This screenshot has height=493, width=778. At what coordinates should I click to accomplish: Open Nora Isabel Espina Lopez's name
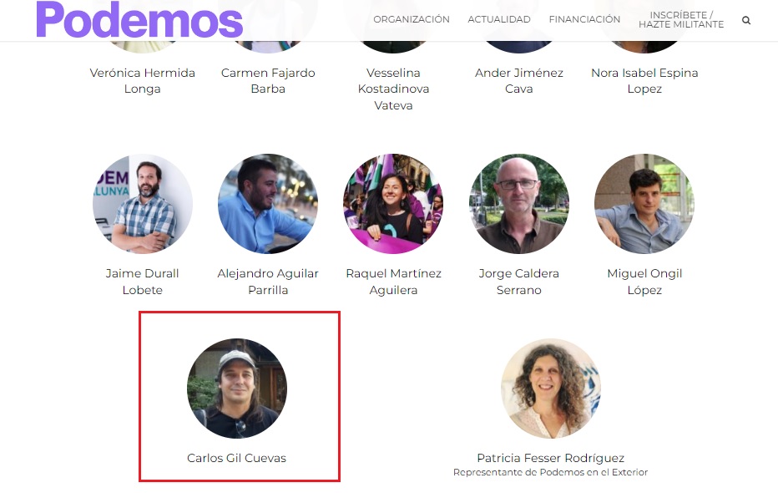pyautogui.click(x=644, y=81)
